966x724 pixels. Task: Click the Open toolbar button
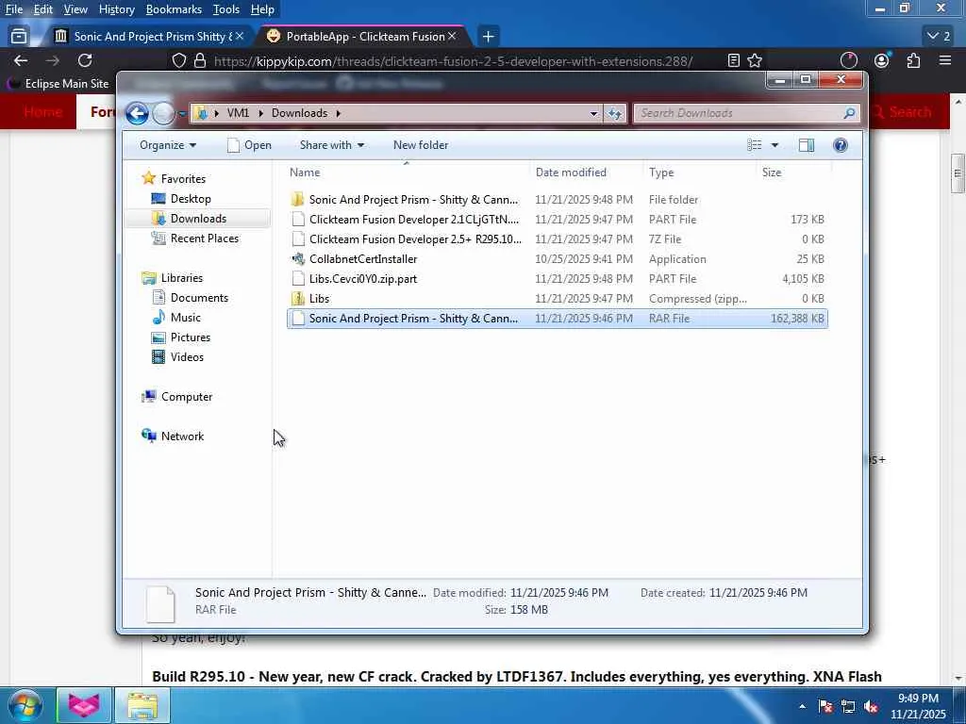249,145
